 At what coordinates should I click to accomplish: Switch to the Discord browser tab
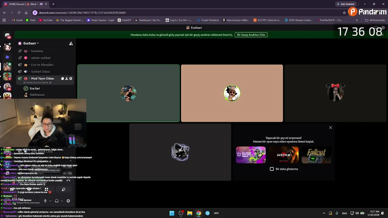click(25, 4)
